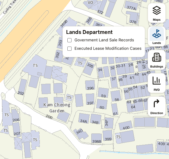Open the Maps layers panel
Viewport: 169px width, 159px height.
pos(157,13)
